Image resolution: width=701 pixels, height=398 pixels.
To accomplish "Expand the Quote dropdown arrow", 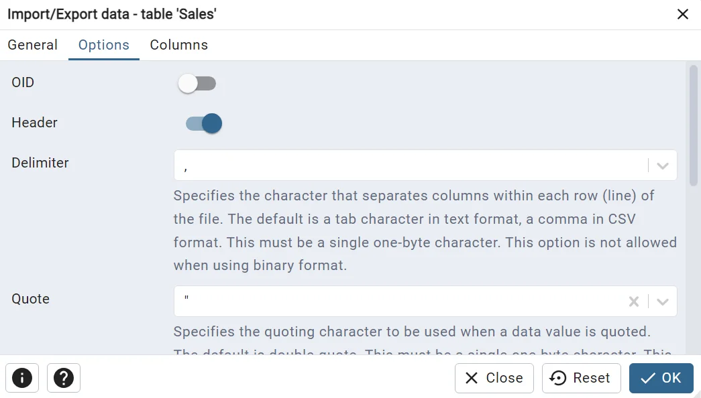I will point(663,302).
